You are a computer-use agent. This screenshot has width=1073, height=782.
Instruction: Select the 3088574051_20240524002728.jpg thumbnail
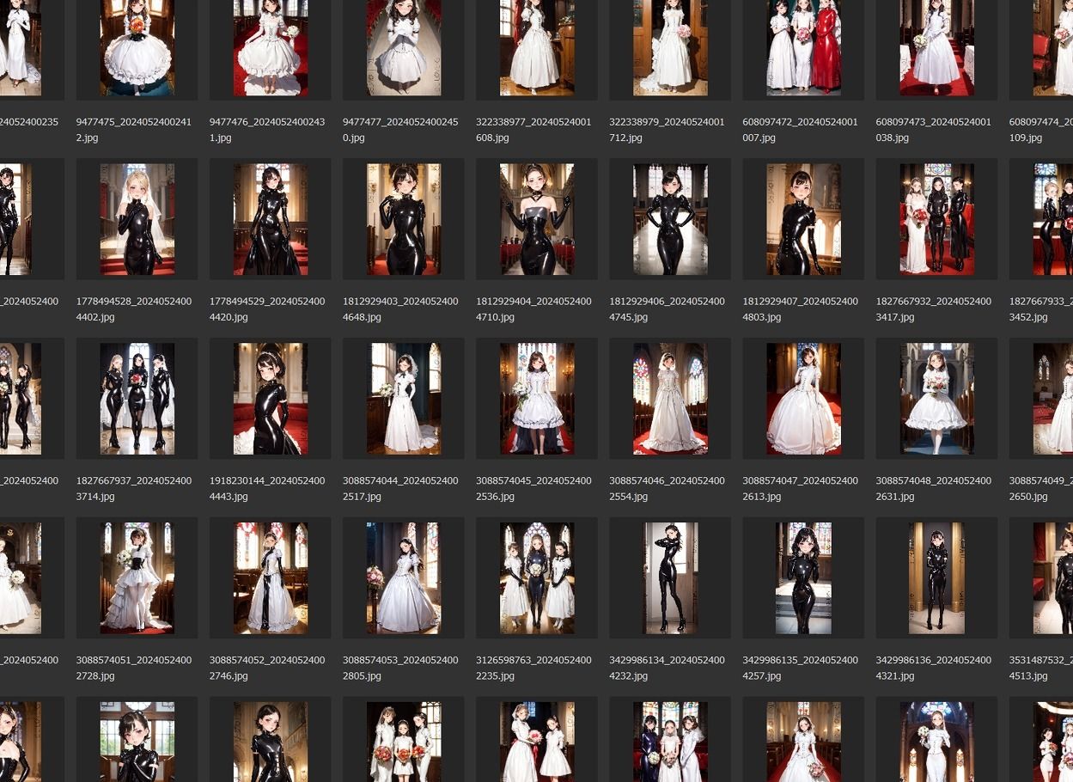click(x=137, y=577)
